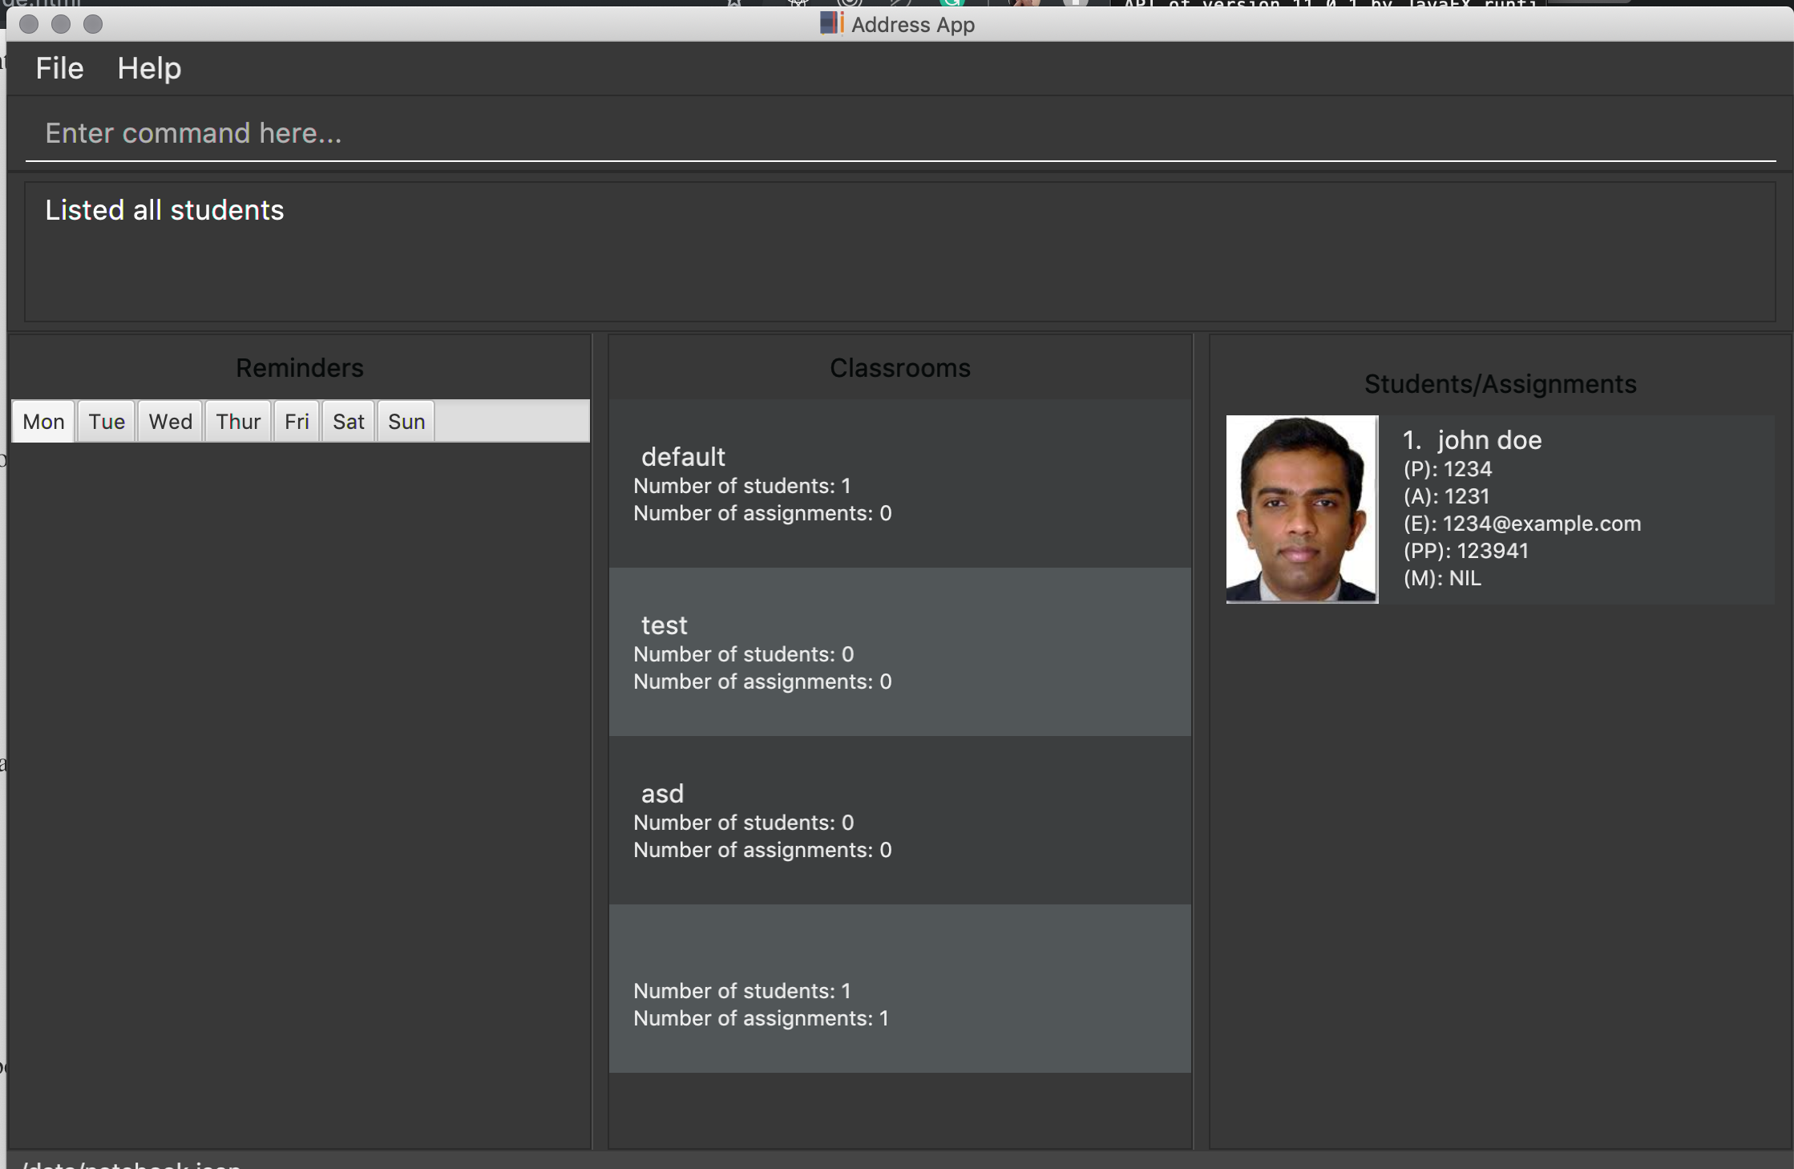Image resolution: width=1794 pixels, height=1169 pixels.
Task: Select the unnamed classroom with one assignment
Action: 899,989
